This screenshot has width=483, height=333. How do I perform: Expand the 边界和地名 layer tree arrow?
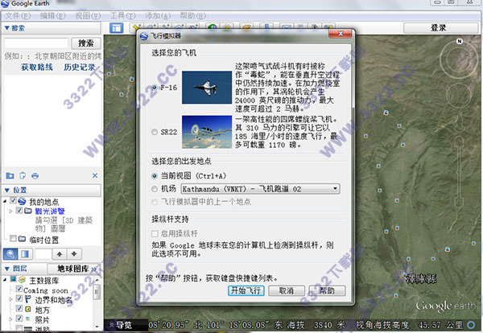pyautogui.click(x=10, y=299)
